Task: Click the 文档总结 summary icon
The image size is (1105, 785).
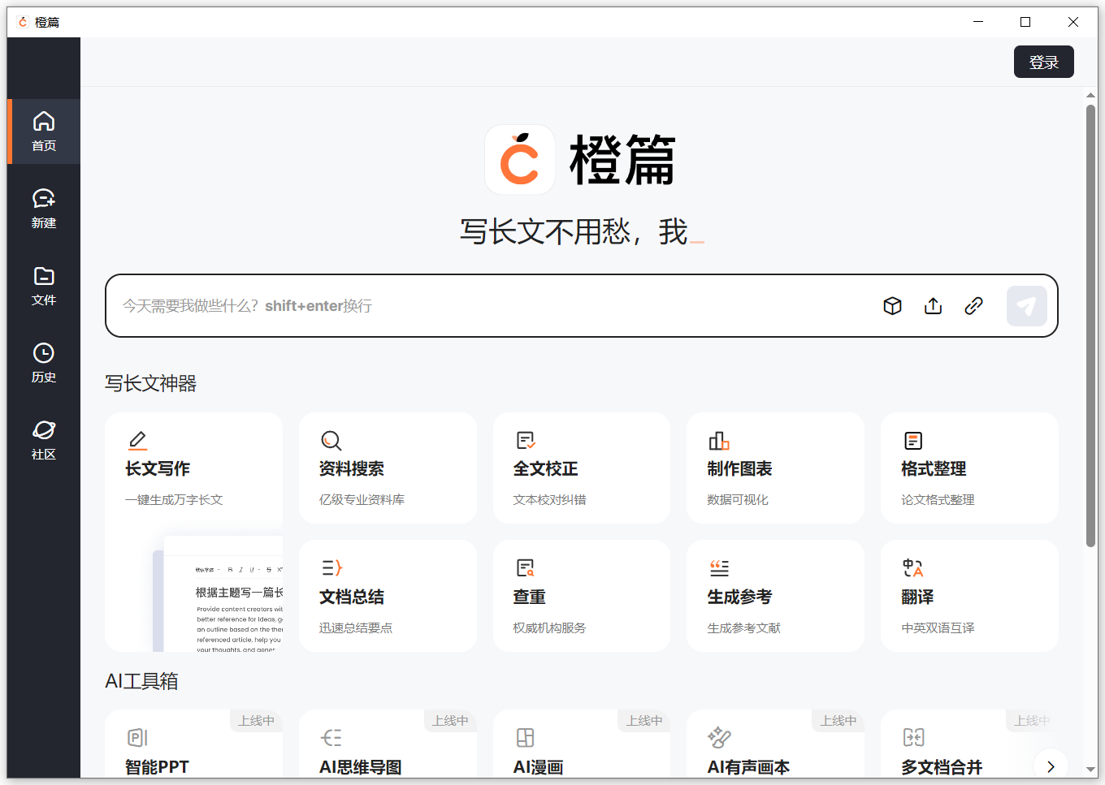Action: point(331,567)
